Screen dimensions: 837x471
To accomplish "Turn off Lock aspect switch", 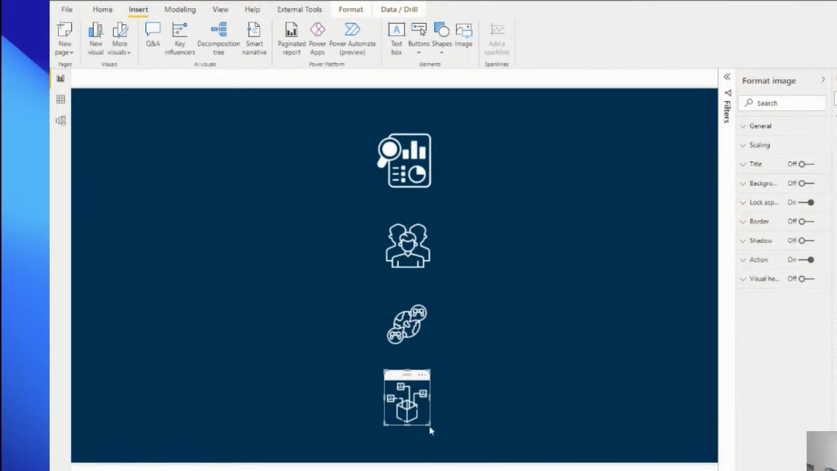I will [x=806, y=202].
